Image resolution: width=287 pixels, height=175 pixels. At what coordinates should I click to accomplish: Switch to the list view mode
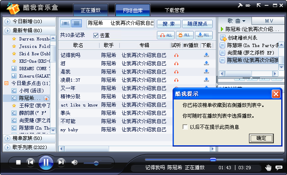(x=76, y=23)
